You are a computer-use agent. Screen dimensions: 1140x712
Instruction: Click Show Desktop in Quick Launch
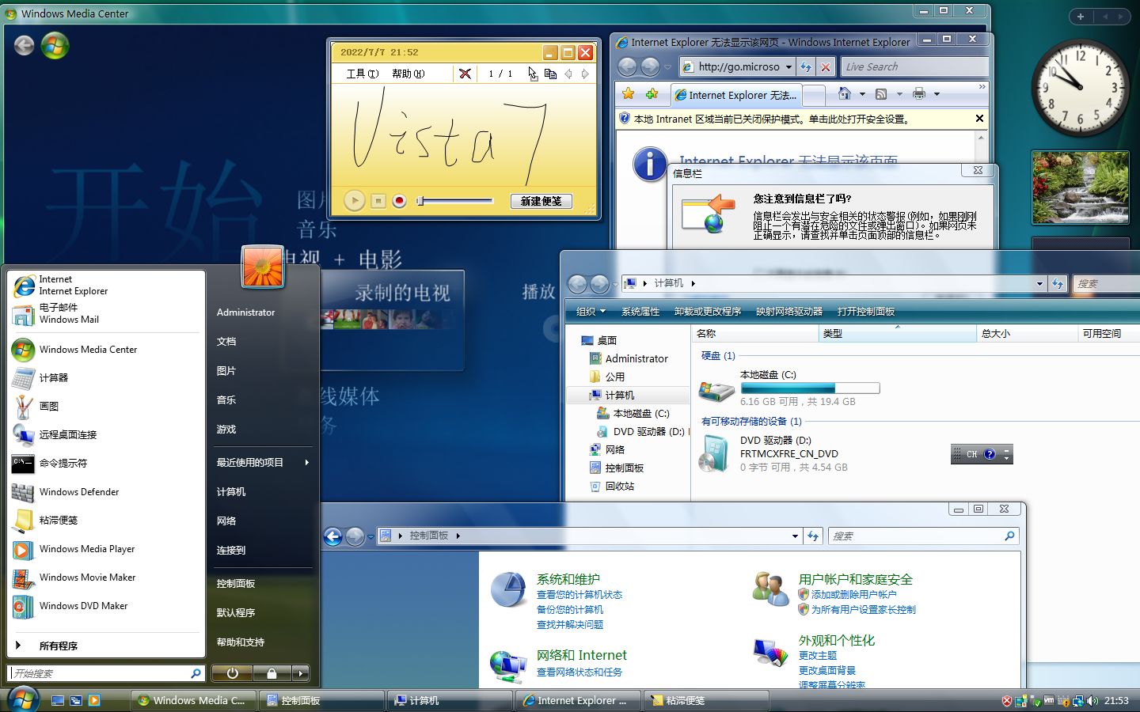[x=57, y=700]
